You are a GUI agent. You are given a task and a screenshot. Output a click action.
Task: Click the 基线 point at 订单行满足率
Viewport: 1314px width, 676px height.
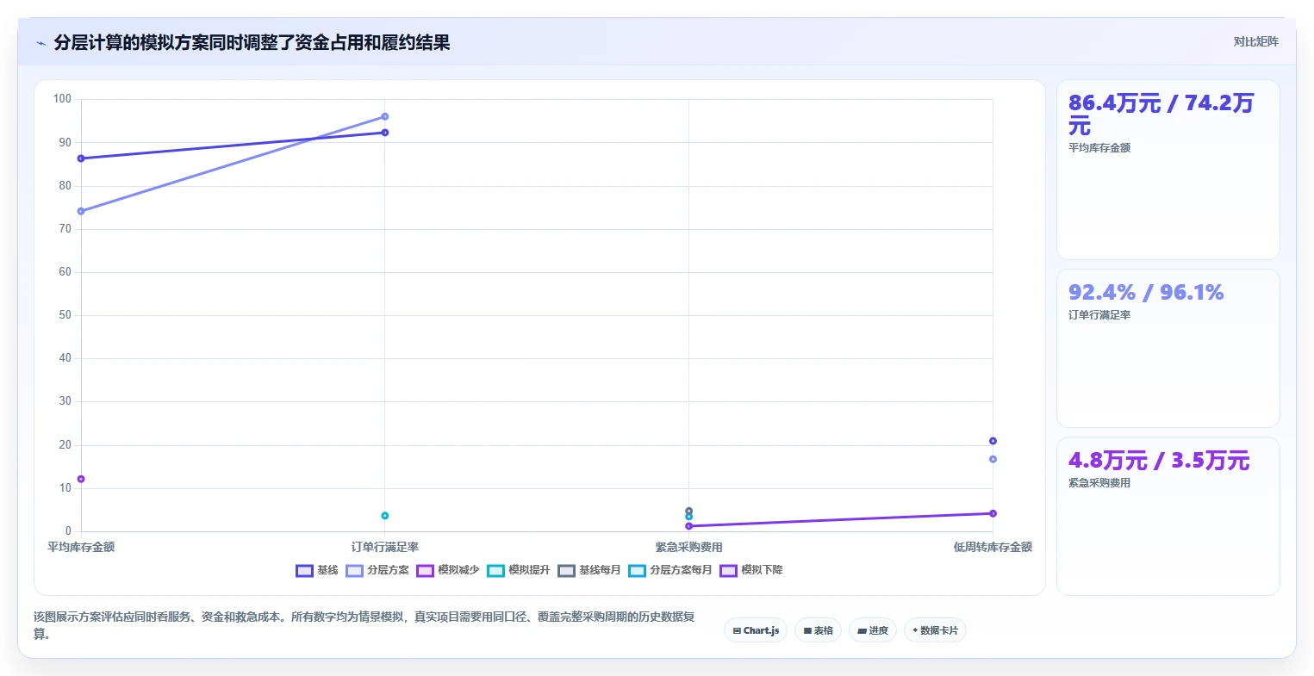coord(385,133)
